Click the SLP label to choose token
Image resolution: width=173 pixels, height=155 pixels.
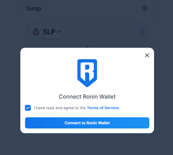point(49,32)
